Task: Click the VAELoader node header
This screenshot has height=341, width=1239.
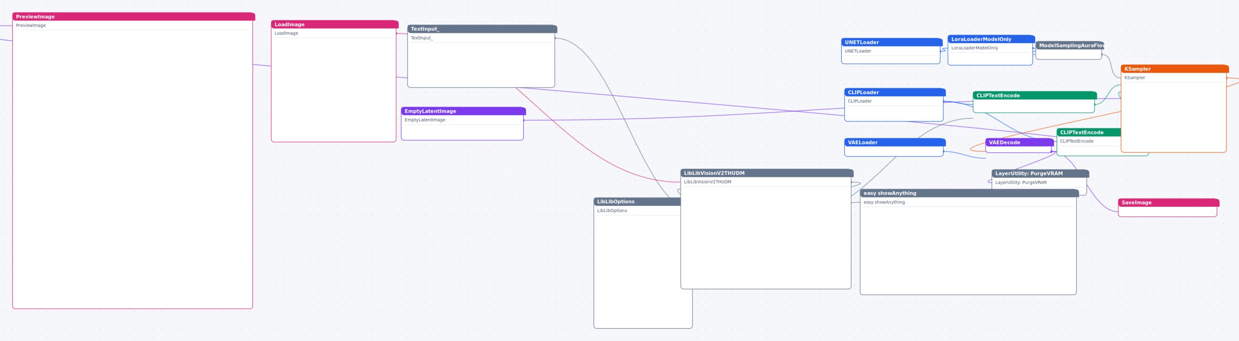Action: (x=894, y=143)
